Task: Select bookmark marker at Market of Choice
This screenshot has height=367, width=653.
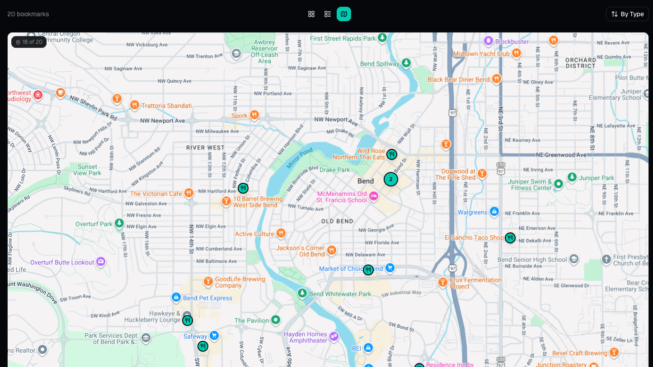Action: [368, 270]
